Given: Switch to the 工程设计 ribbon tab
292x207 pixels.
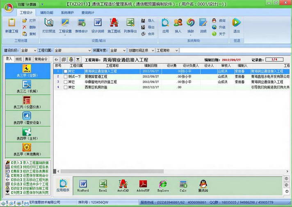Looking at the screenshot, I should click(x=26, y=13).
